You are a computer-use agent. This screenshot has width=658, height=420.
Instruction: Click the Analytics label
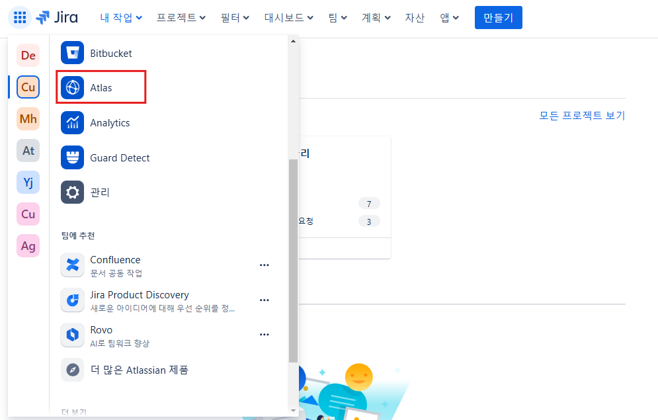[x=110, y=123]
